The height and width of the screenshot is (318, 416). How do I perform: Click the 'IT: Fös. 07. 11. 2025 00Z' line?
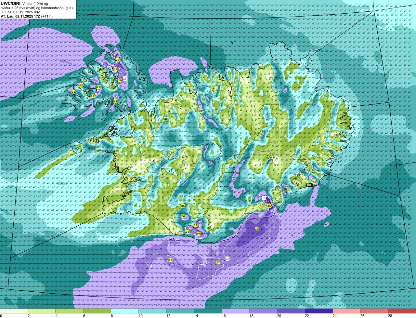pyautogui.click(x=20, y=12)
